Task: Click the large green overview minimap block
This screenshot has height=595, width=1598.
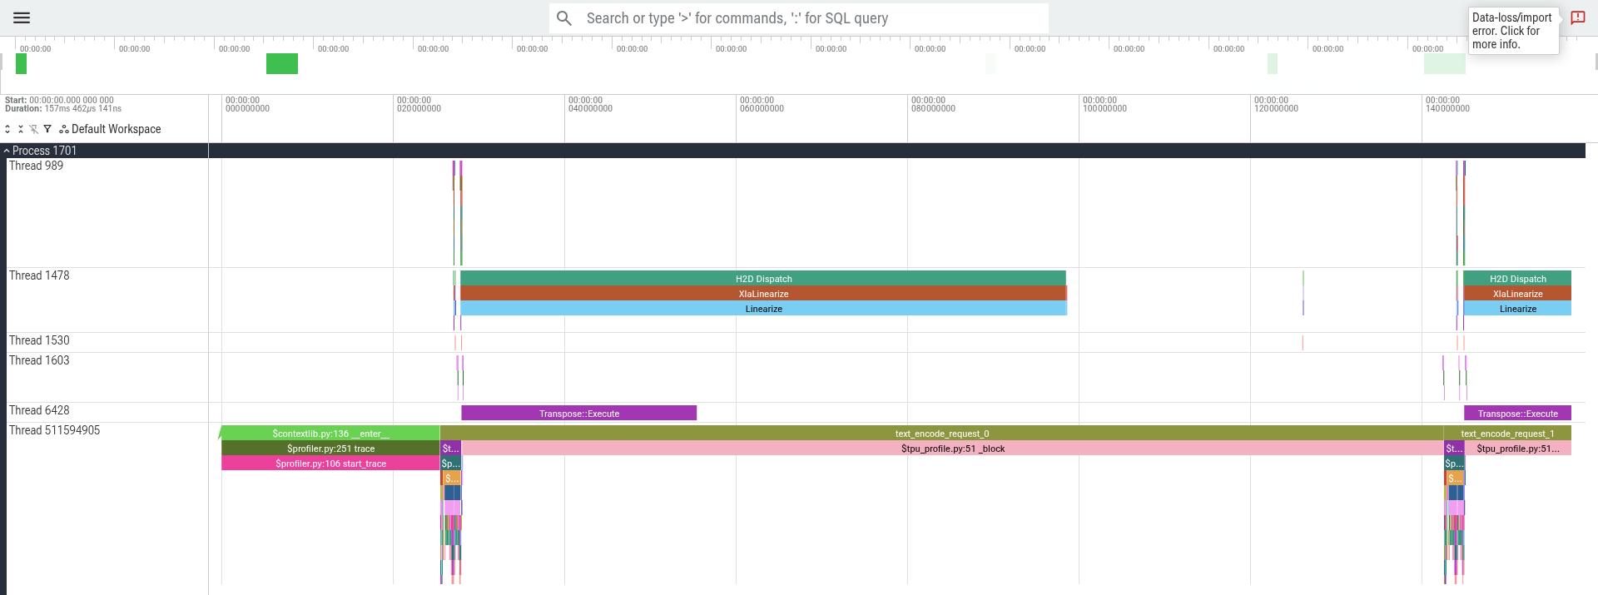Action: tap(282, 63)
